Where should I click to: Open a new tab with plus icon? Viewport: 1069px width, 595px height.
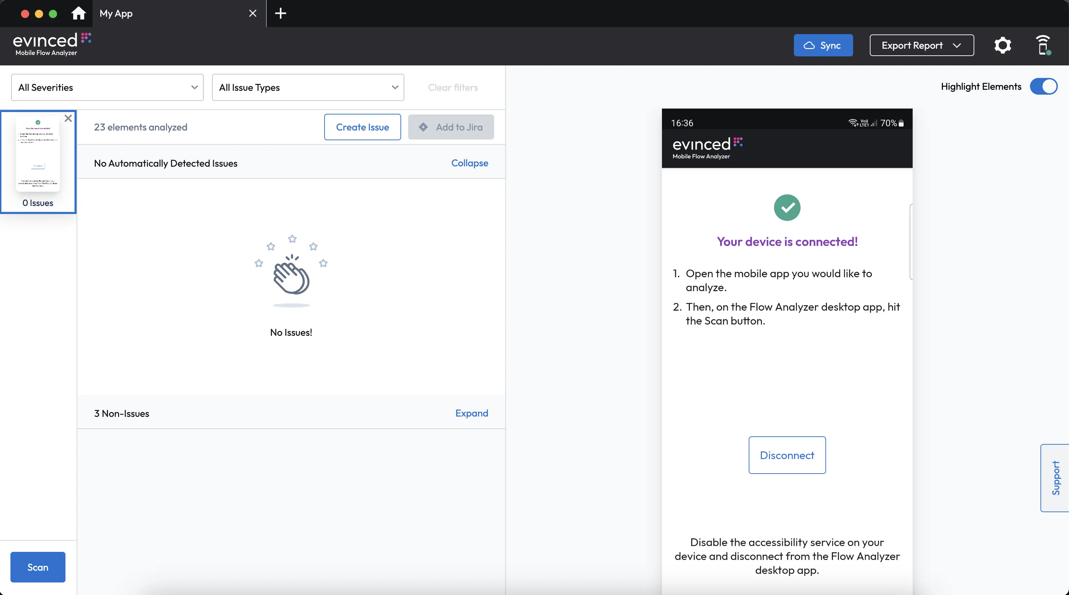[x=281, y=13]
